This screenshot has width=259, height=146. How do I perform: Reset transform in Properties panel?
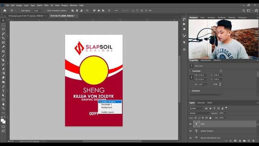[x=221, y=71]
